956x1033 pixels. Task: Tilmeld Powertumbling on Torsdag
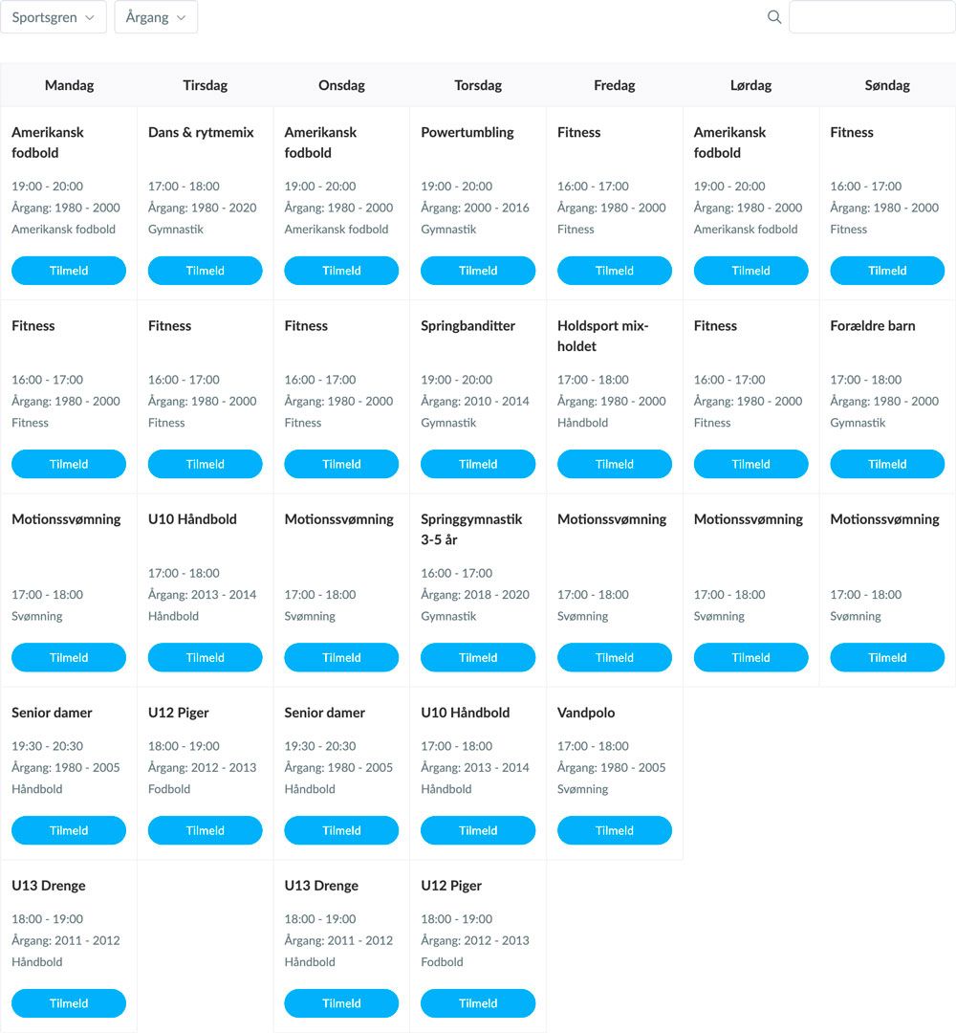(478, 271)
